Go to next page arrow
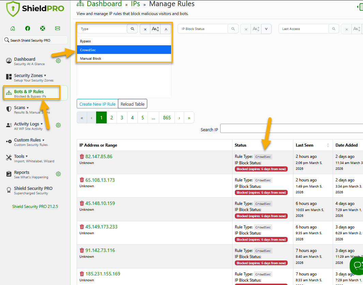 [x=179, y=118]
